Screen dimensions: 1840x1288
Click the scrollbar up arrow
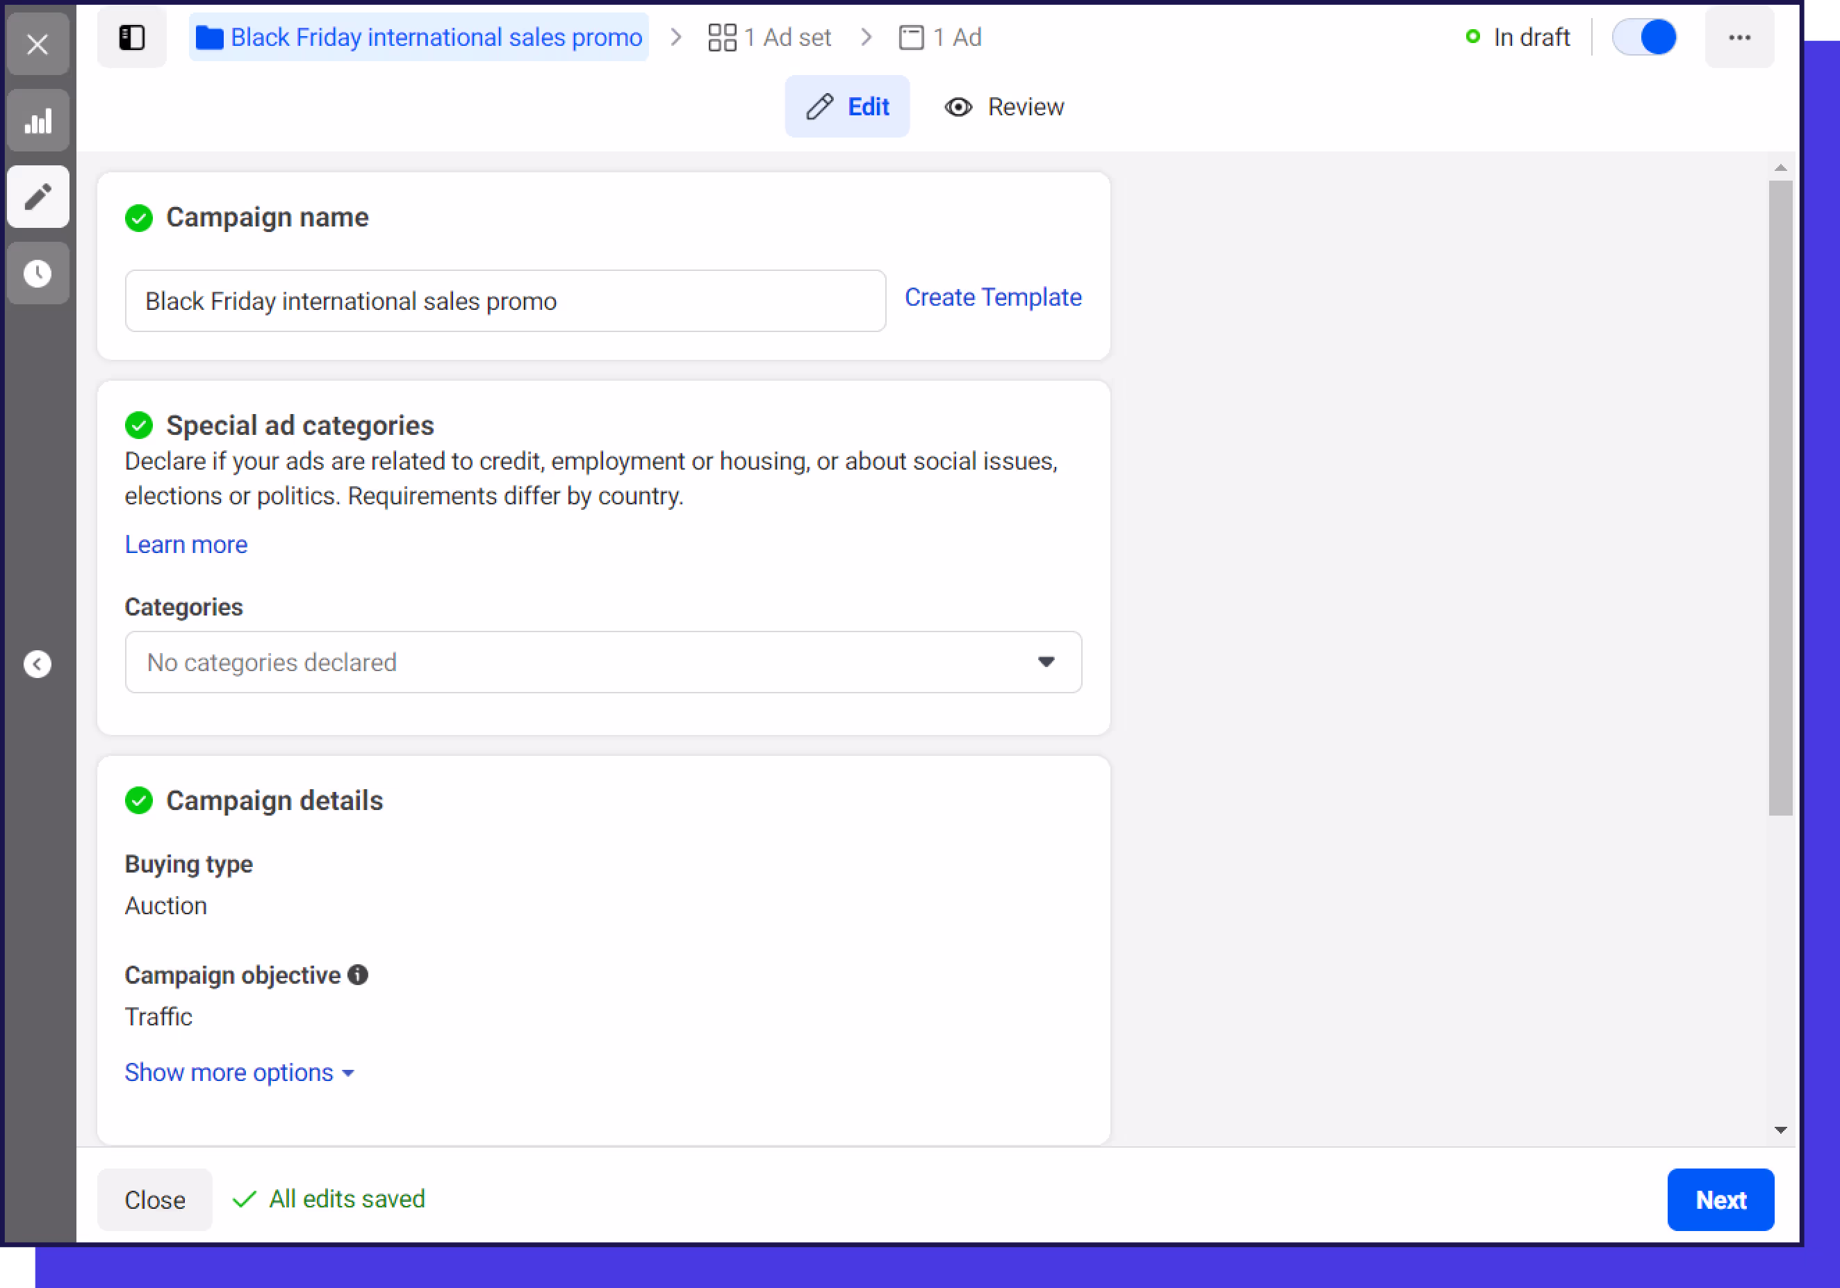pyautogui.click(x=1780, y=167)
